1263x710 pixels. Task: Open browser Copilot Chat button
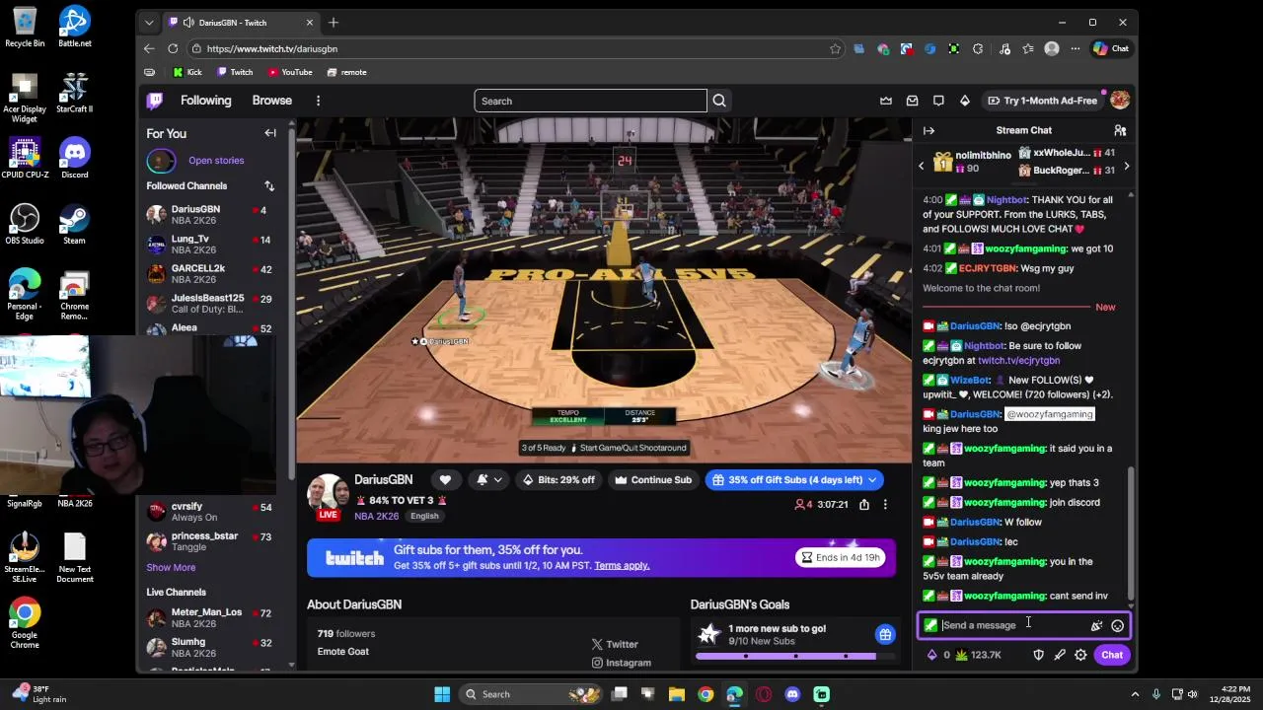point(1111,48)
